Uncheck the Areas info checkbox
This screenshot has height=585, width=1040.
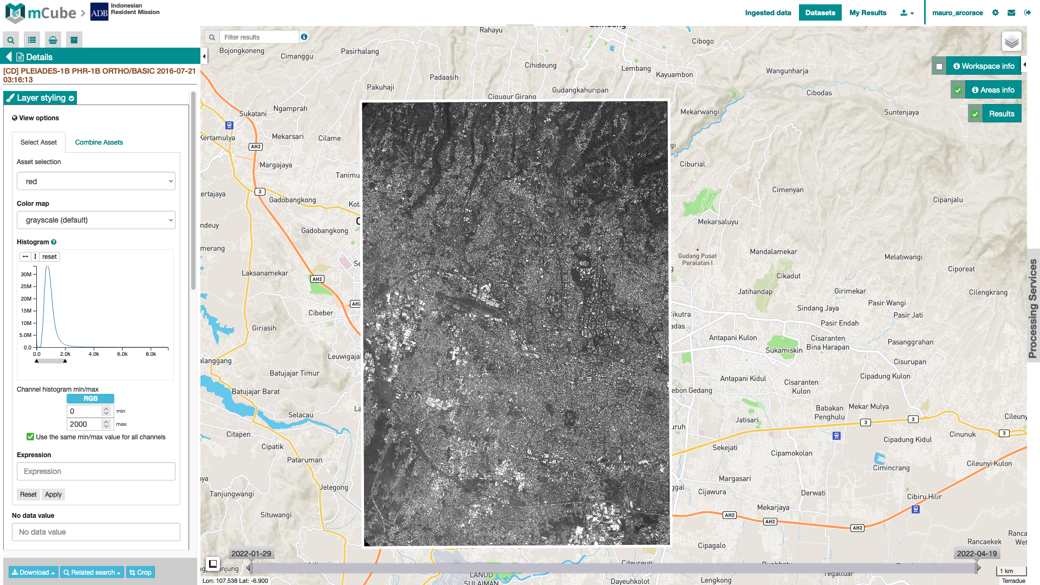click(958, 90)
